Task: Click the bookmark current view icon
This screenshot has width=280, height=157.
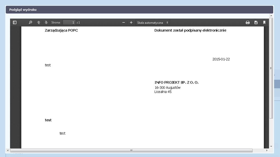Action: tap(264, 22)
